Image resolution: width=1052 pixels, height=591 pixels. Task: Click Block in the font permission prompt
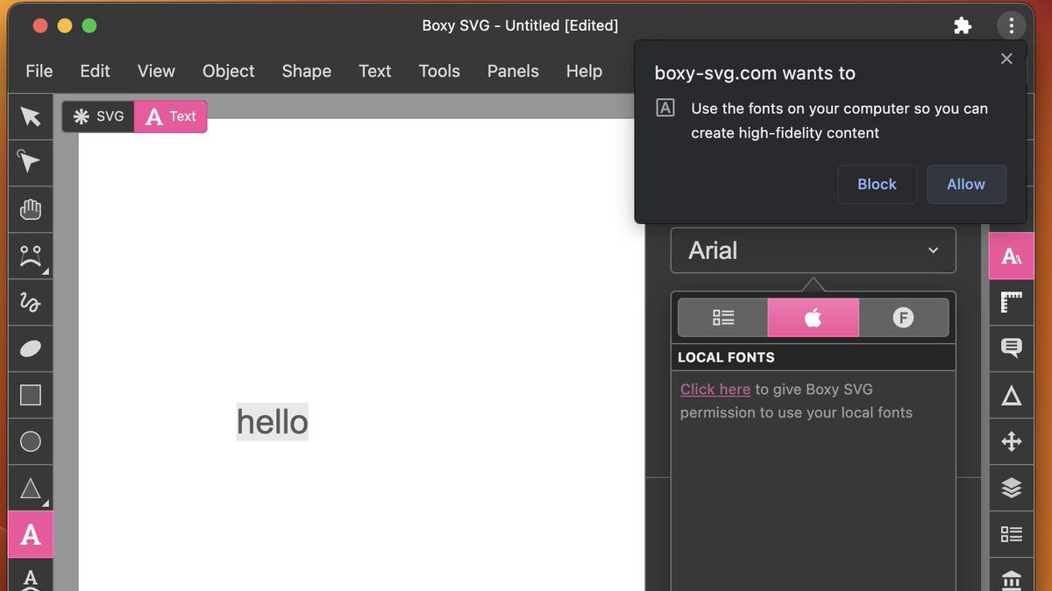pos(878,185)
